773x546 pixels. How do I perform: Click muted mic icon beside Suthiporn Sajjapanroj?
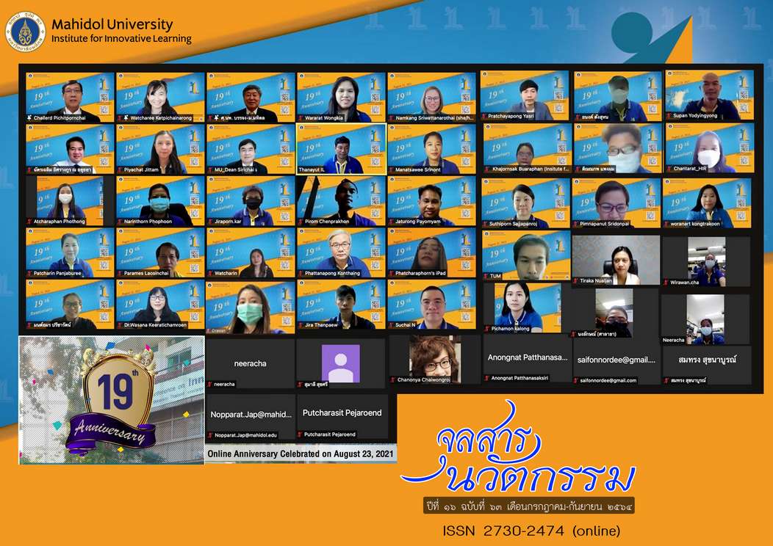486,224
